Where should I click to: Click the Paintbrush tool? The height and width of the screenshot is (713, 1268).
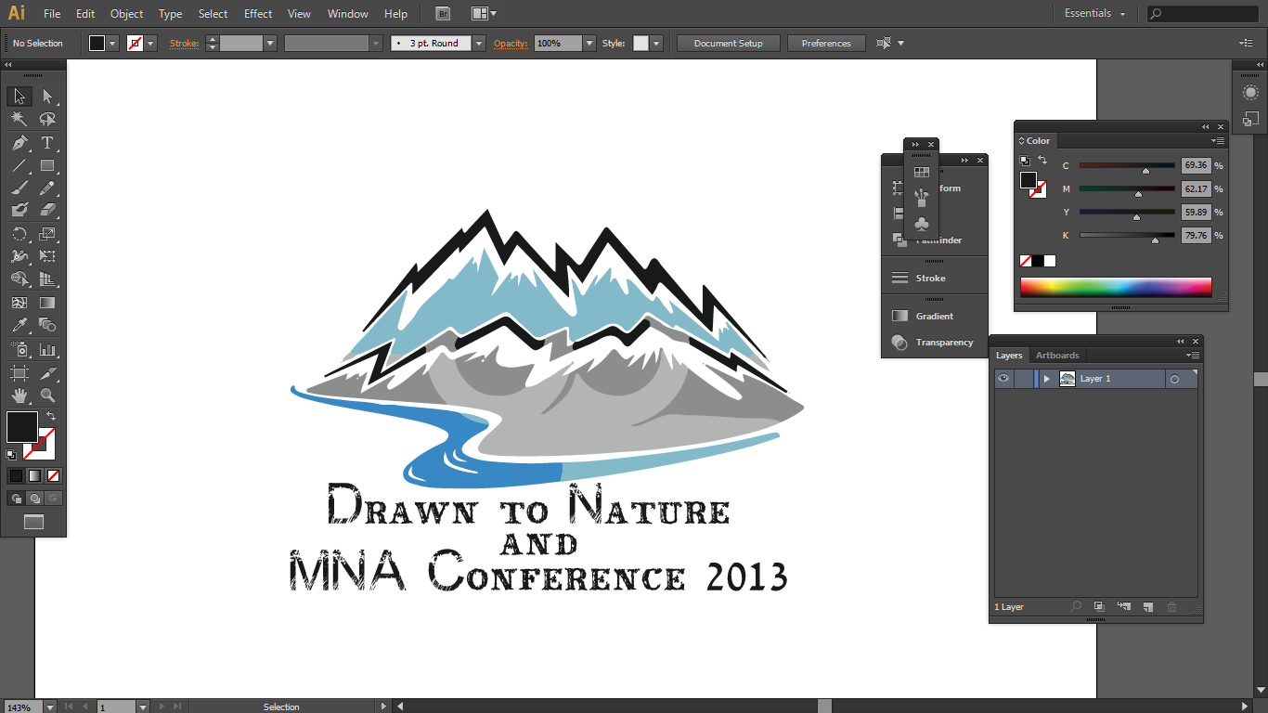tap(19, 188)
